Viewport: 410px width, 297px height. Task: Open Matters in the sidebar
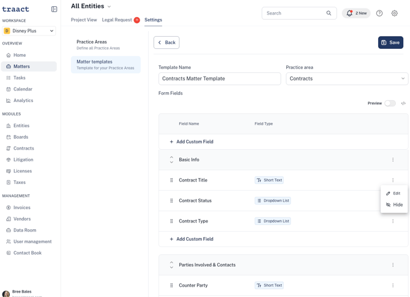coord(29,67)
